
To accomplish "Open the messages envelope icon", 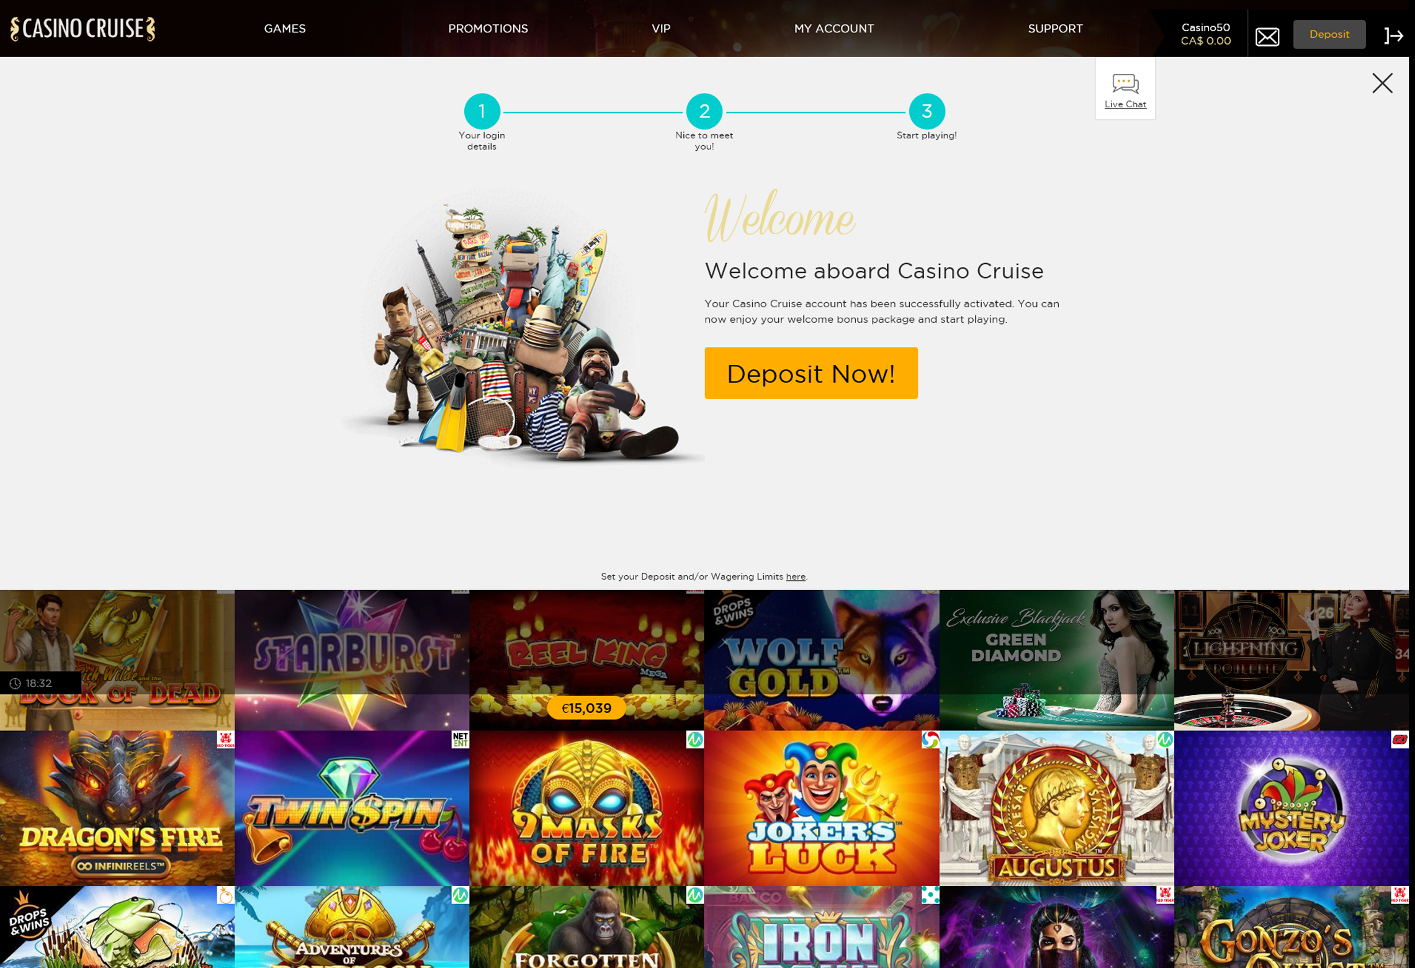I will [x=1267, y=37].
